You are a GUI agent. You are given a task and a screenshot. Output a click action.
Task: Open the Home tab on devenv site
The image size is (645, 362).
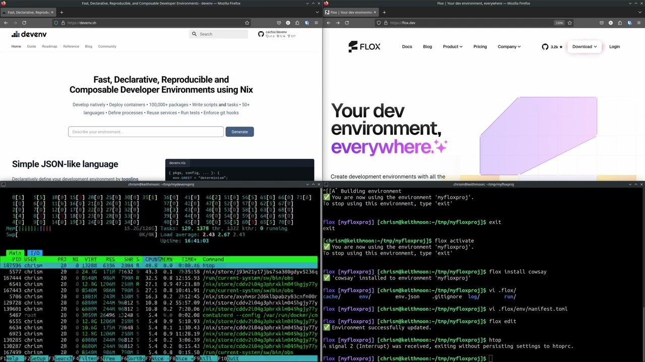point(16,46)
